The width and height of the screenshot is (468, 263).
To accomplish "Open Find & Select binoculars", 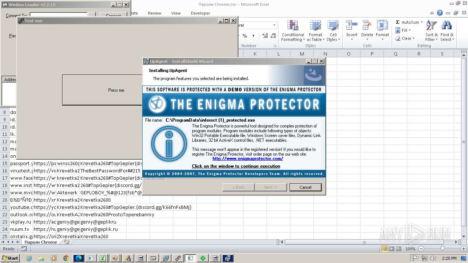I will (446, 31).
